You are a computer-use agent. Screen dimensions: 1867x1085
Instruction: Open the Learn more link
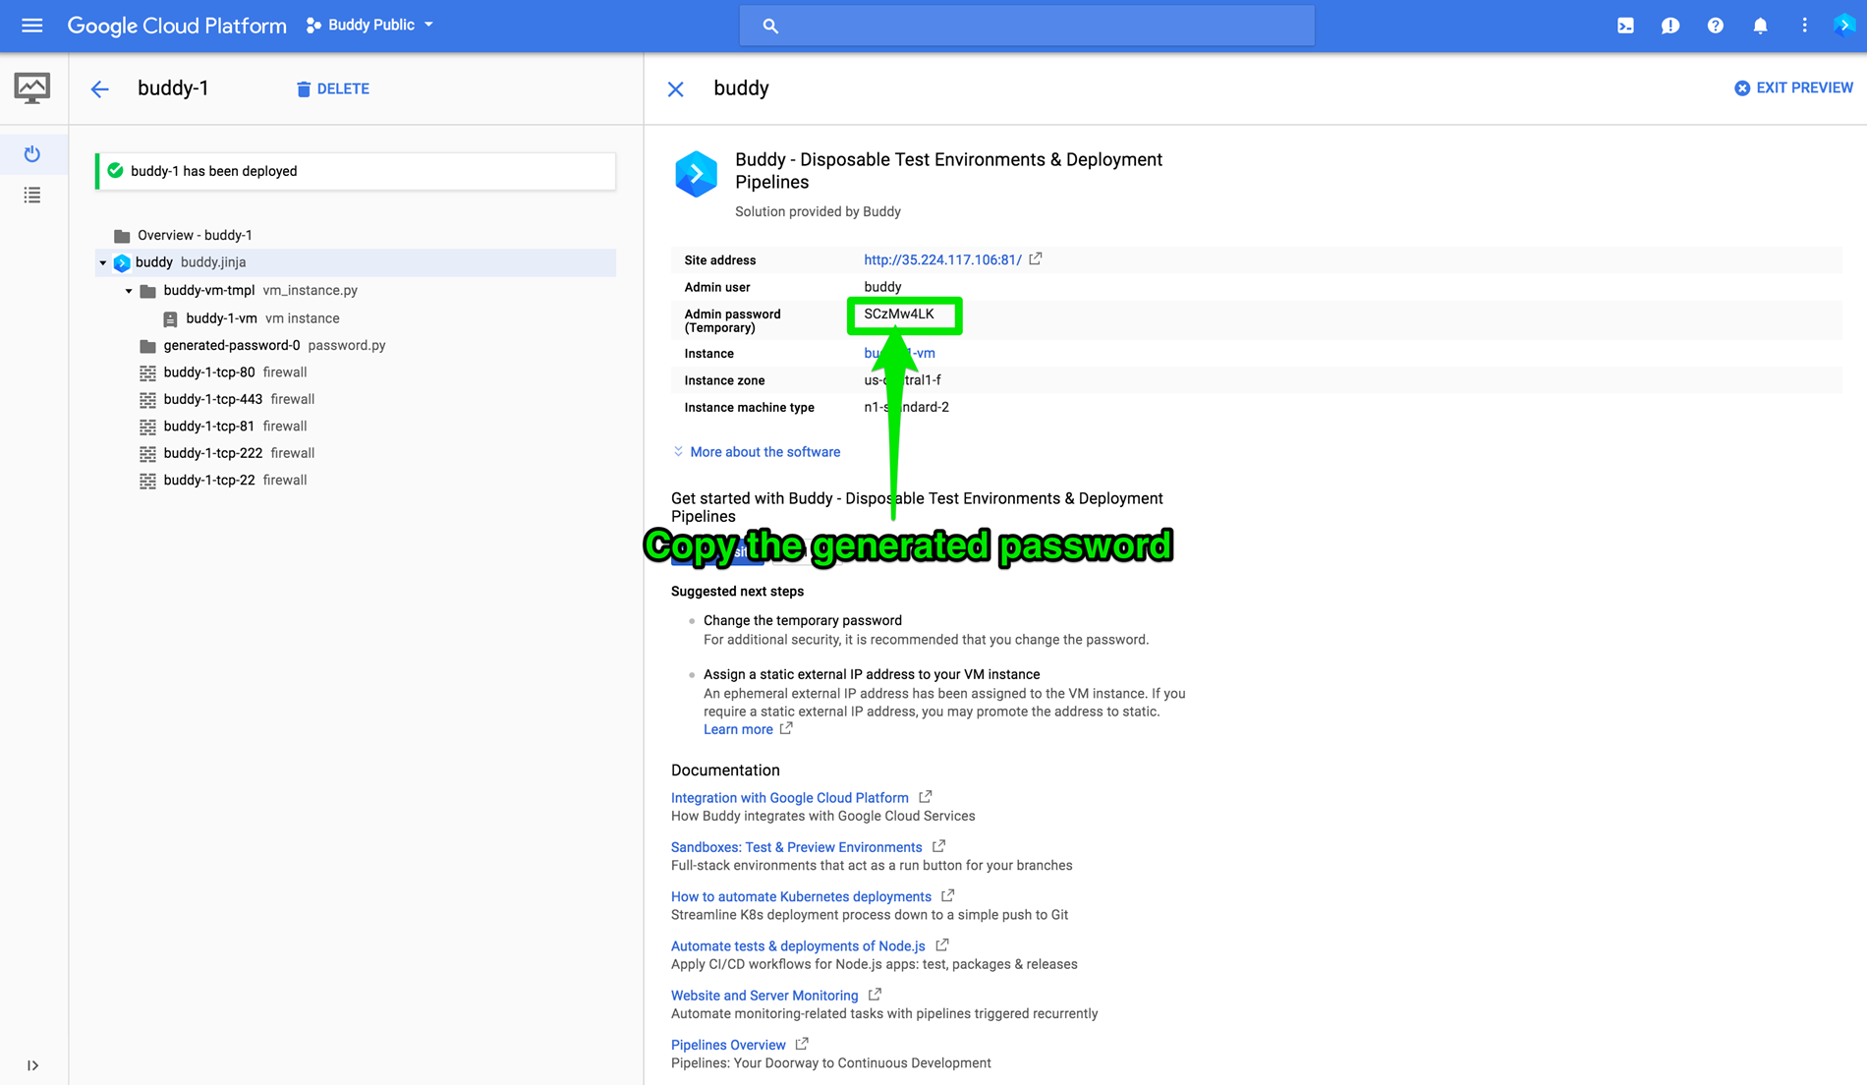(738, 729)
